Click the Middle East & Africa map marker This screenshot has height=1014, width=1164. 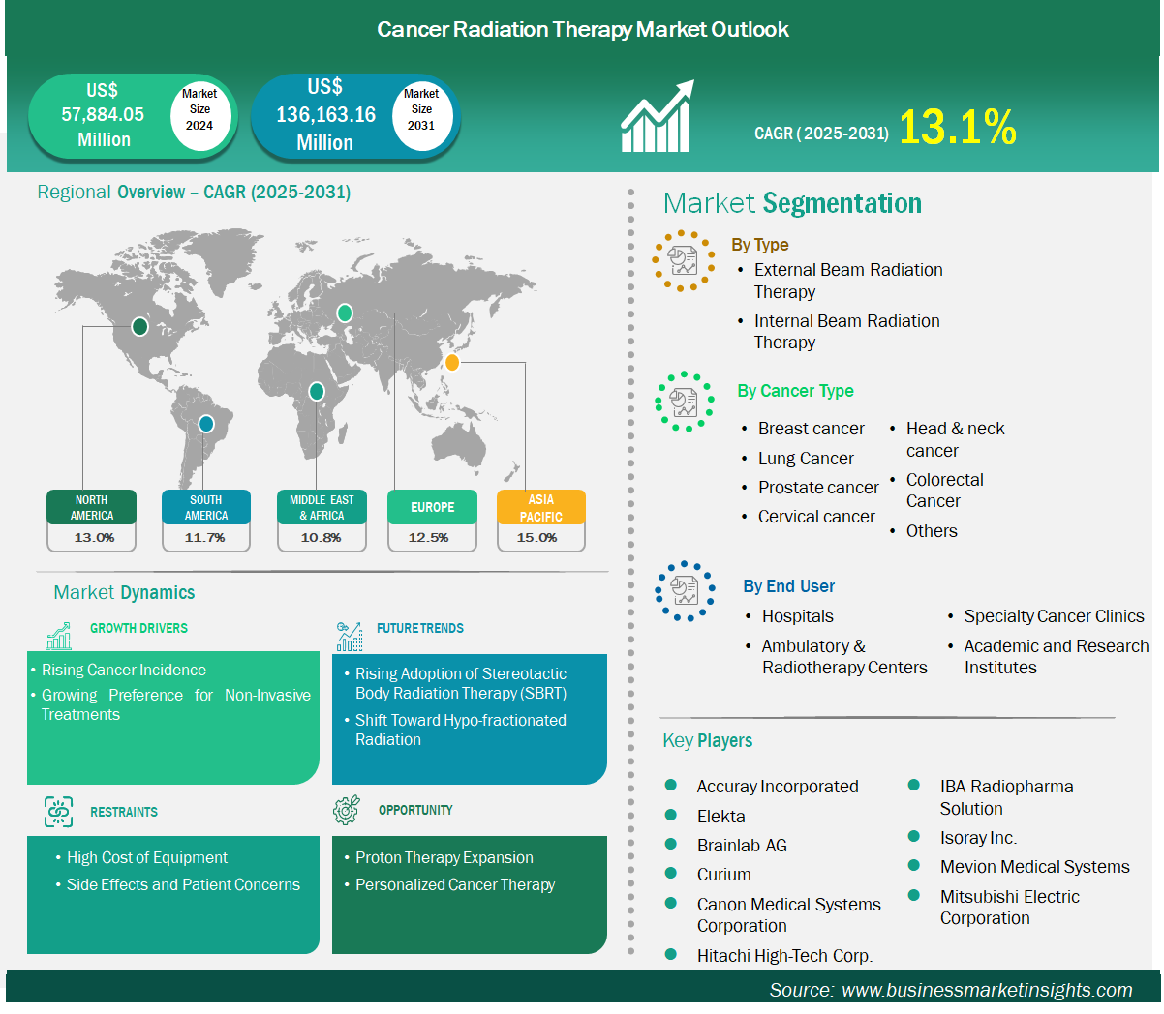pos(317,391)
